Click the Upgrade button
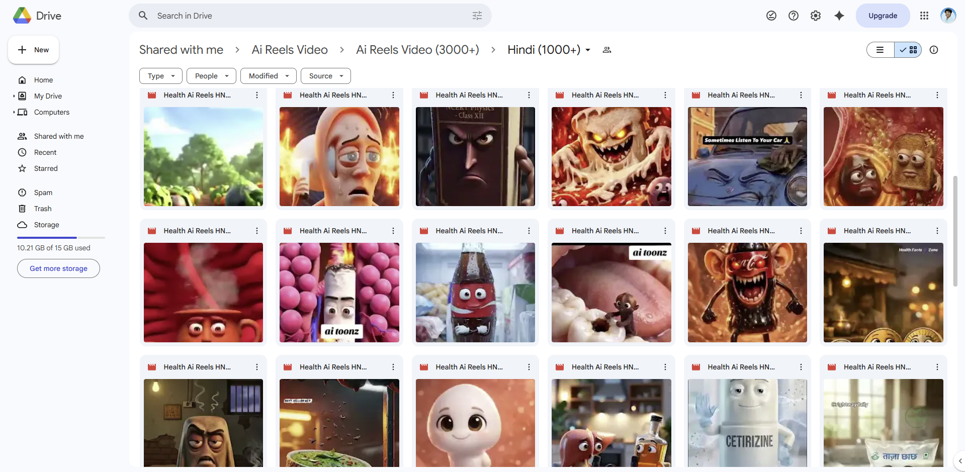Image resolution: width=965 pixels, height=472 pixels. 883,16
